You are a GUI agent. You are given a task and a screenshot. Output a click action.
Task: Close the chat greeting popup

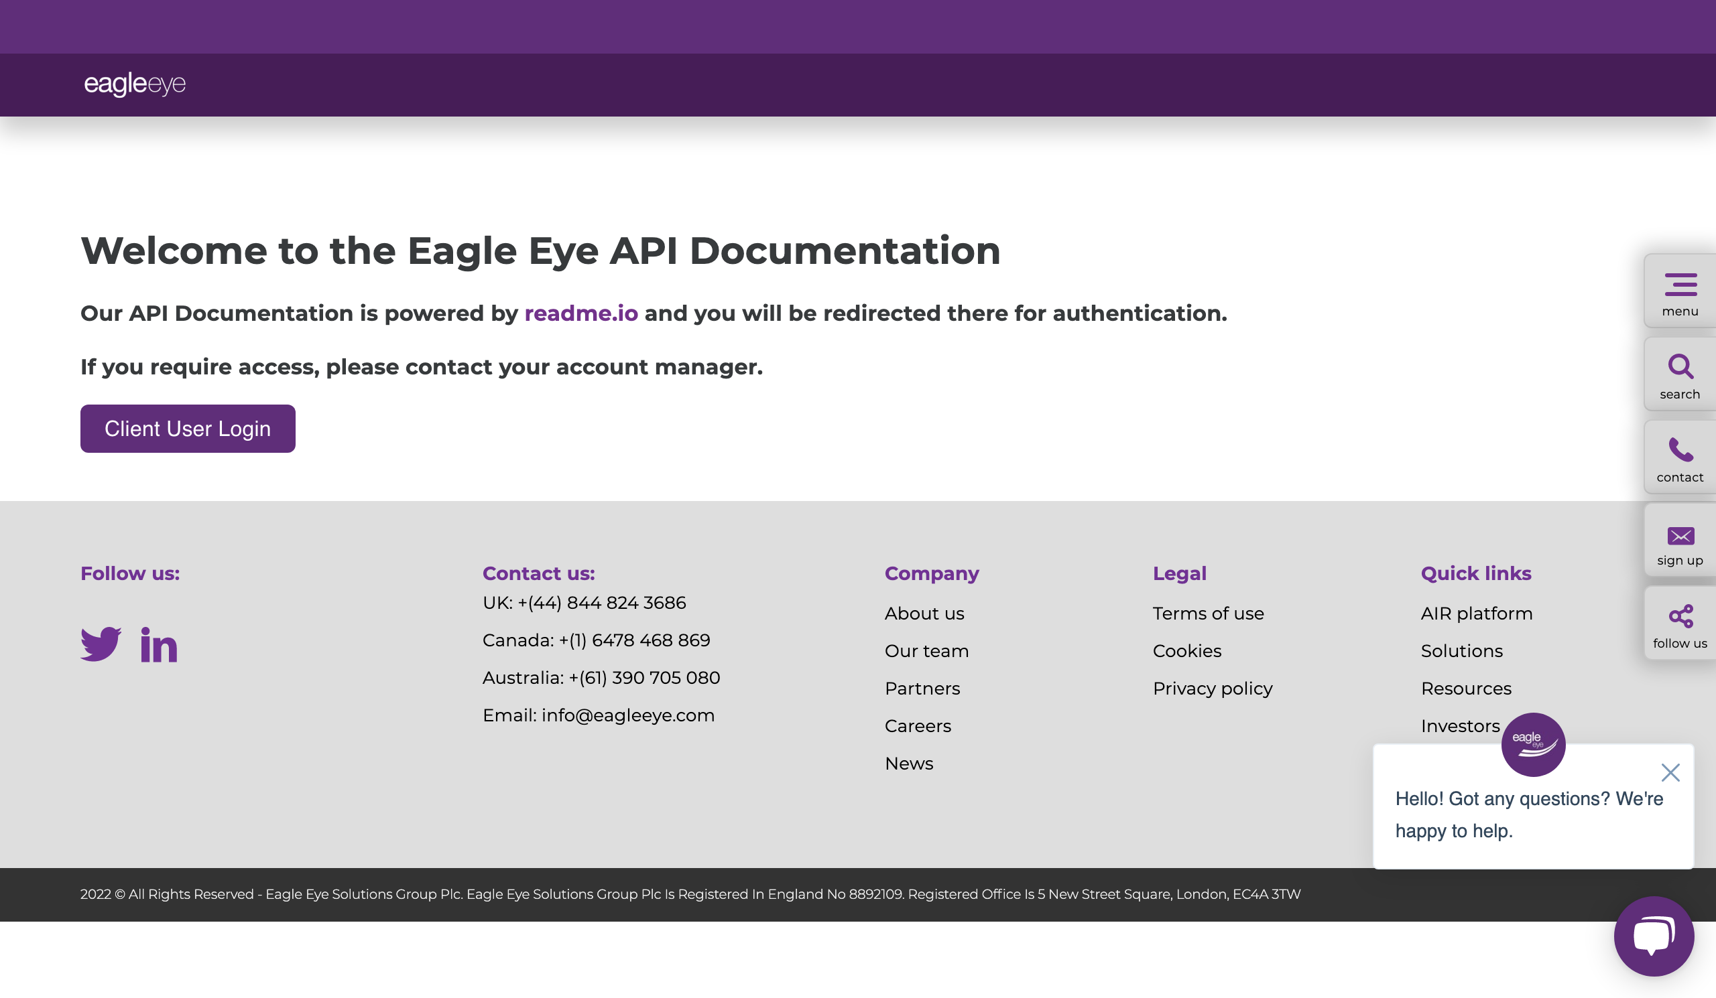(1670, 773)
